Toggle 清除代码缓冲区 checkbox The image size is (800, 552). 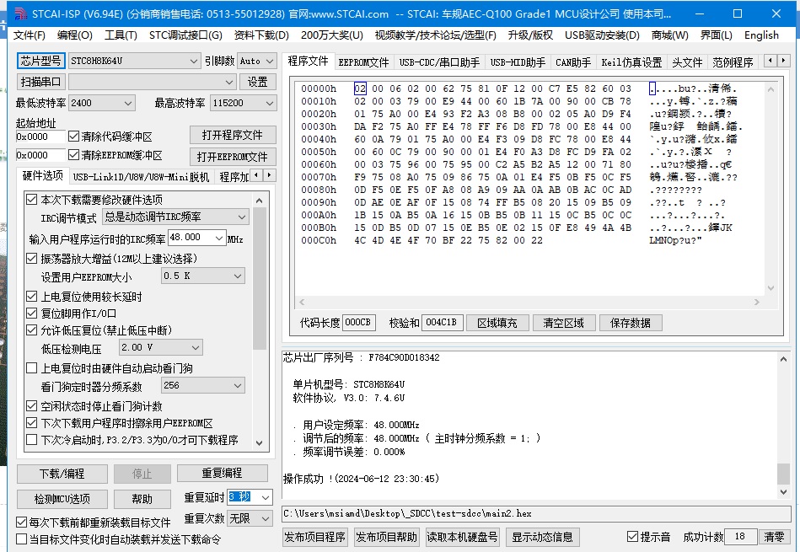(x=73, y=137)
